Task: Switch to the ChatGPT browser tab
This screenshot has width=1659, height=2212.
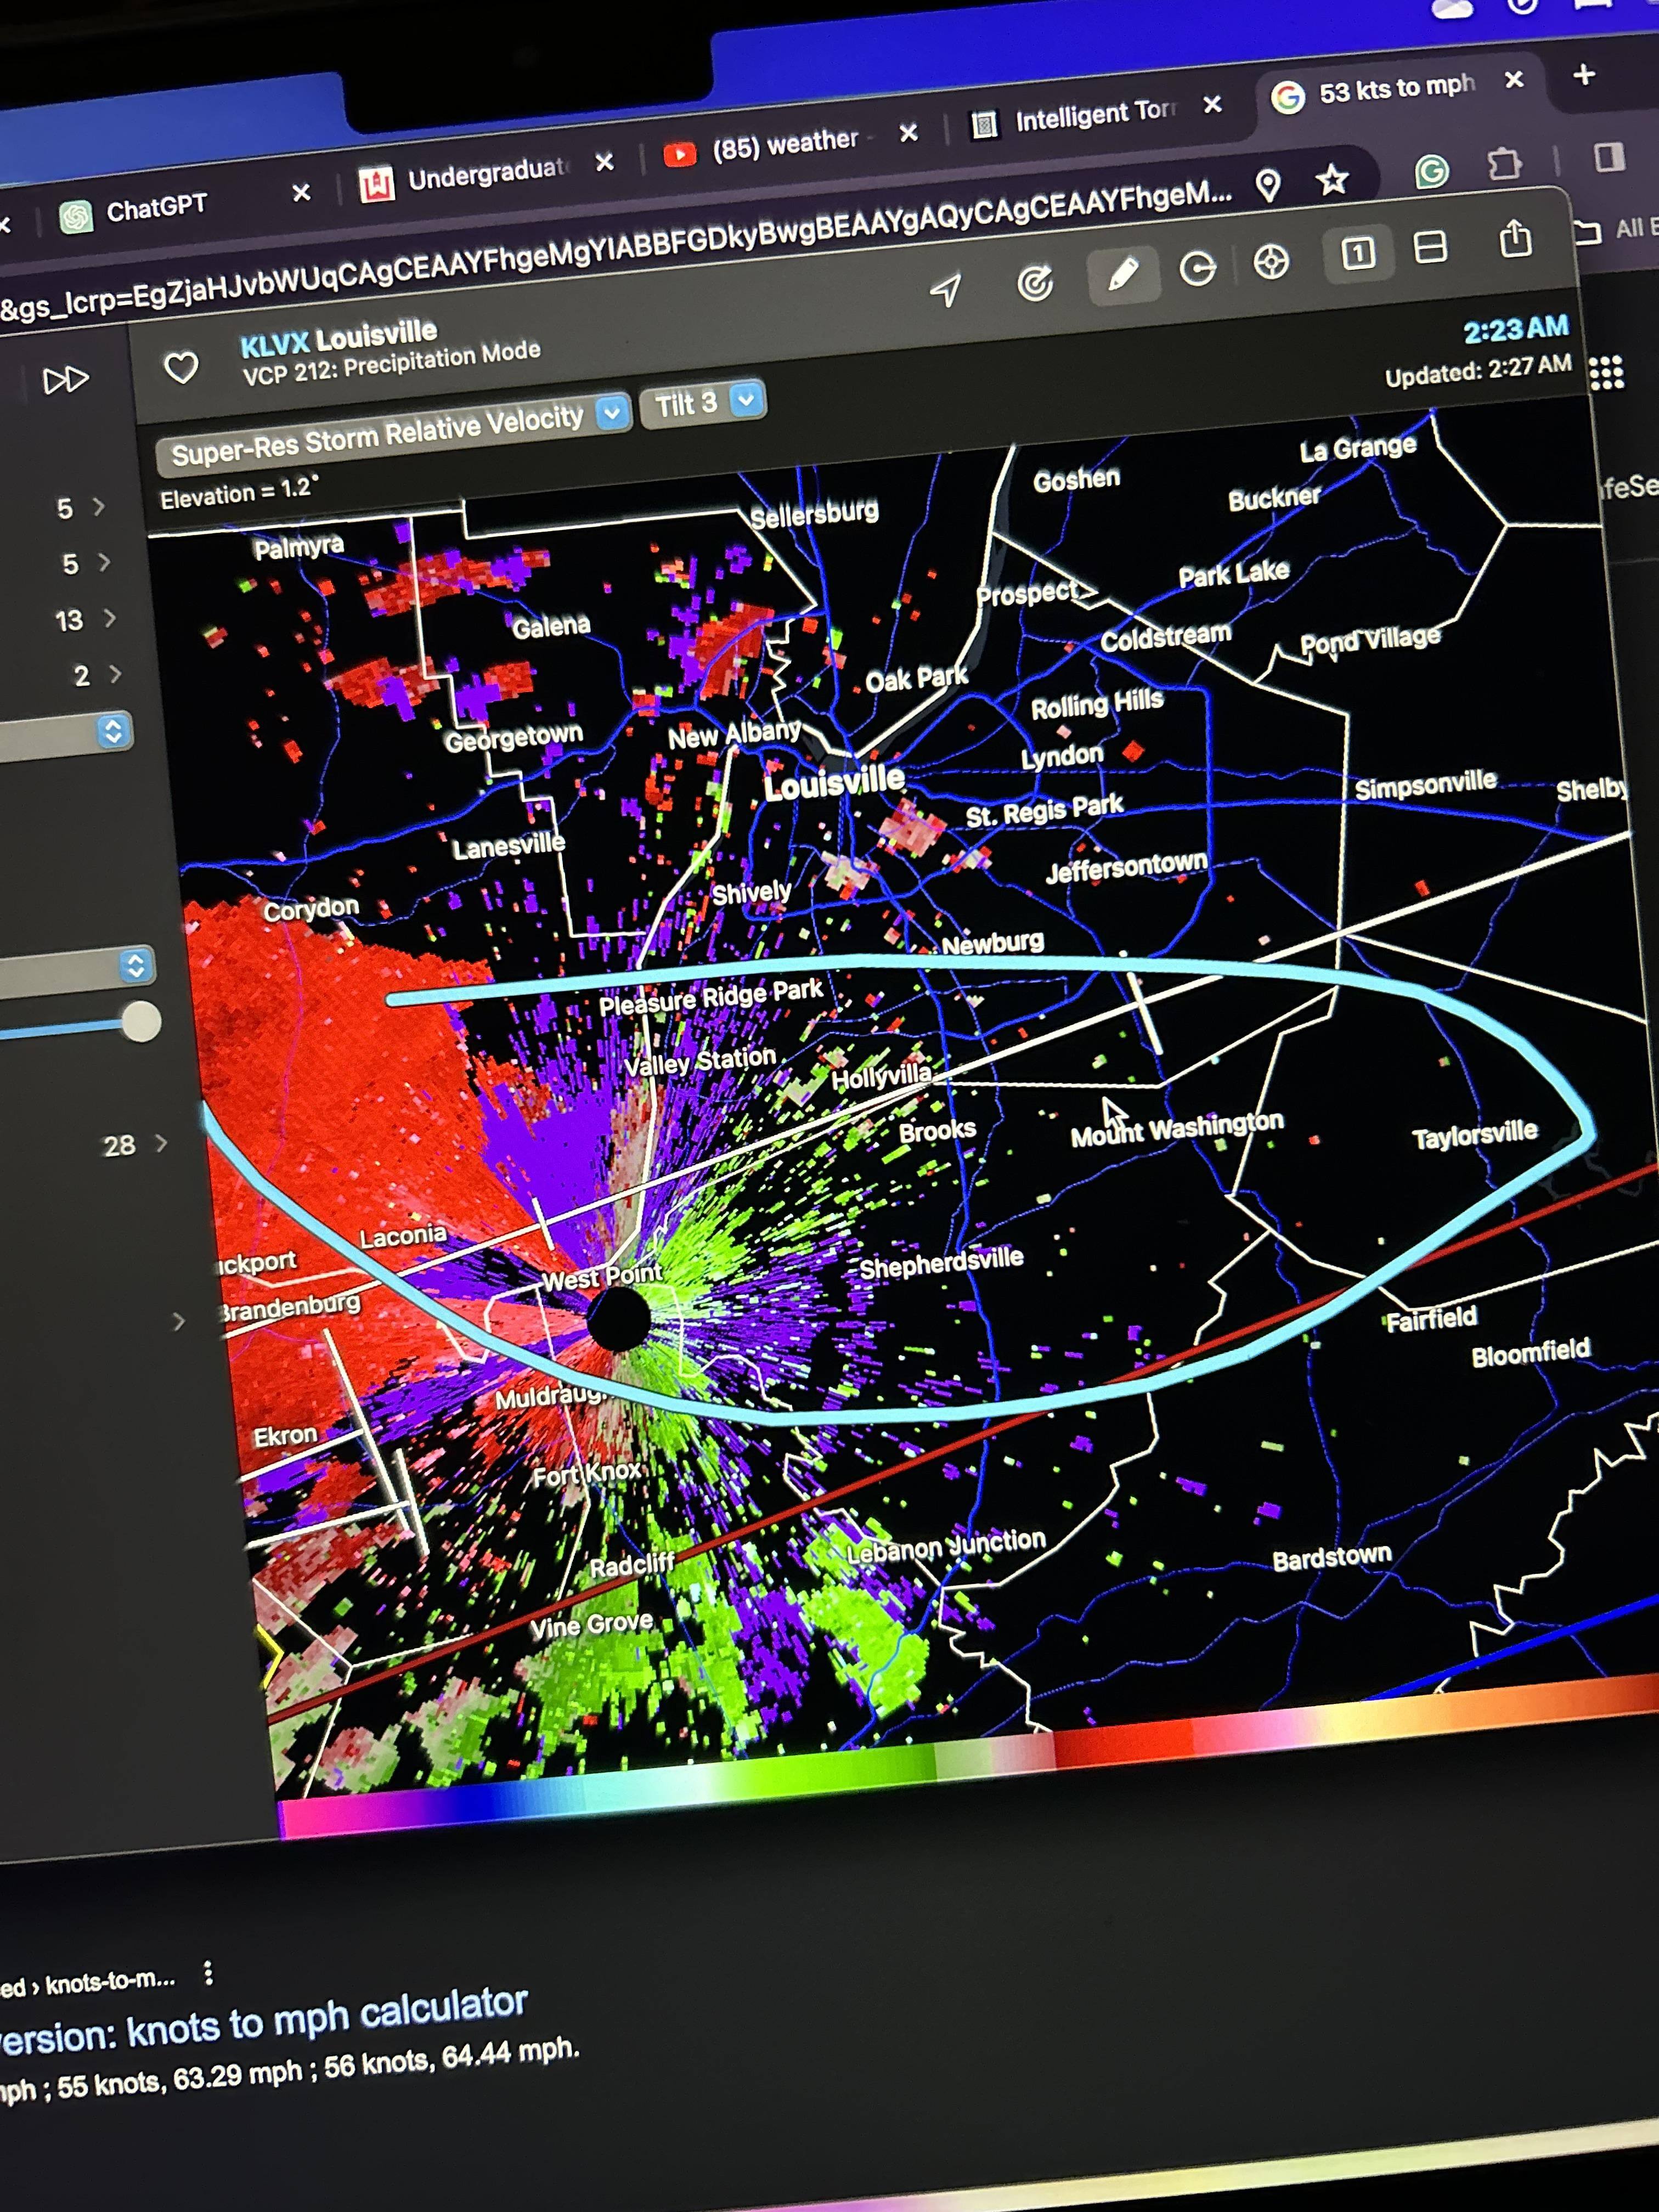Action: point(155,209)
